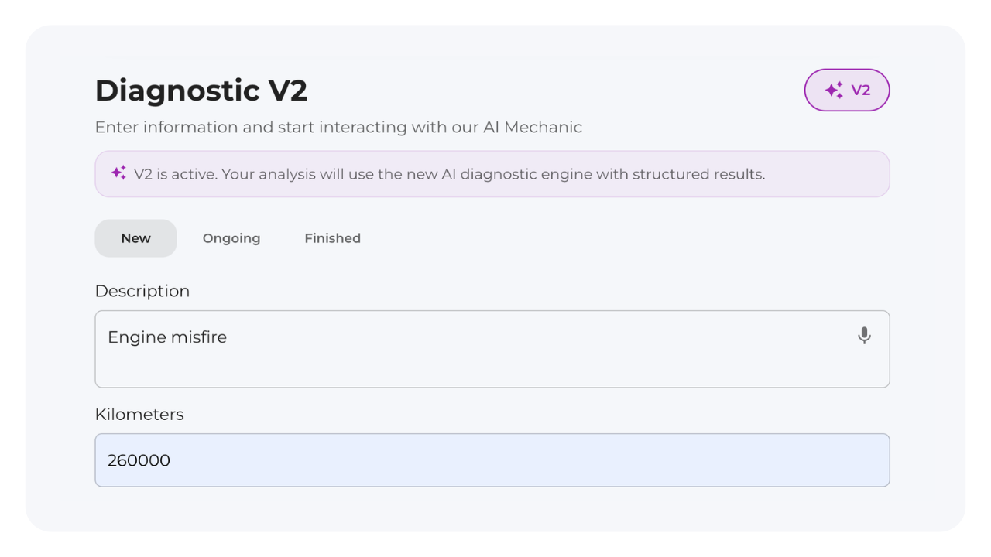Image resolution: width=991 pixels, height=557 pixels.
Task: Click the right end of Kilometers field
Action: pos(867,460)
